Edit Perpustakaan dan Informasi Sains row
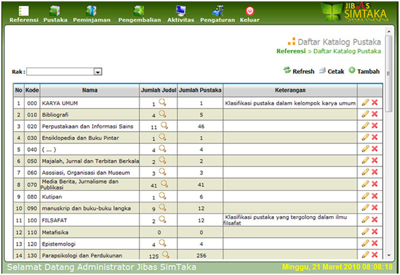The height and width of the screenshot is (275, 400). [x=365, y=126]
